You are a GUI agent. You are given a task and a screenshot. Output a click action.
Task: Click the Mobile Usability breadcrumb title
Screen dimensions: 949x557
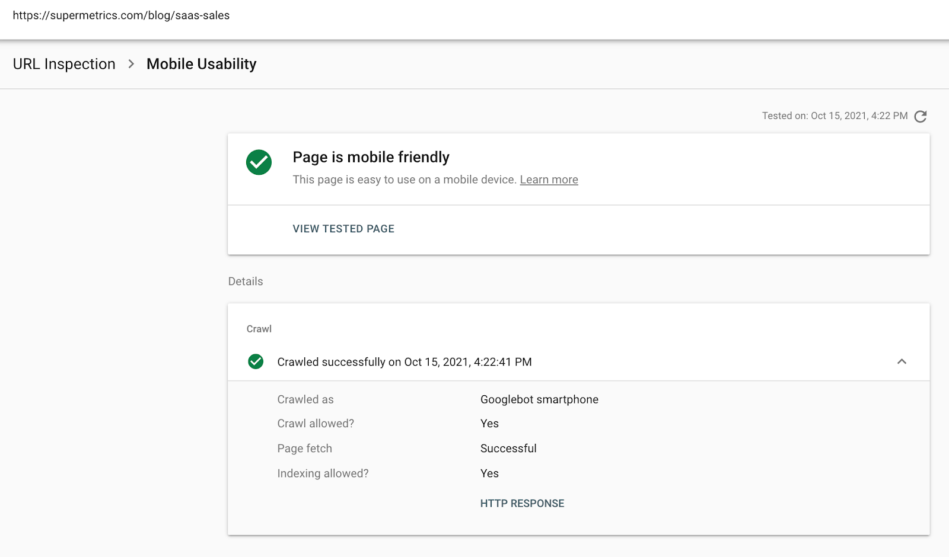click(x=202, y=64)
